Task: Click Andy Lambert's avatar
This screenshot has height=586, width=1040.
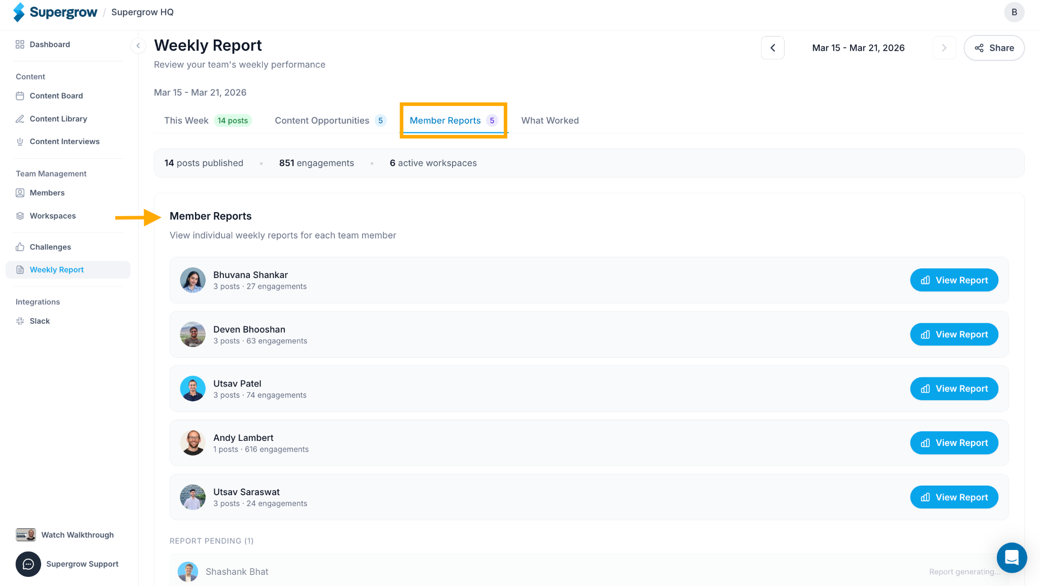Action: click(193, 443)
